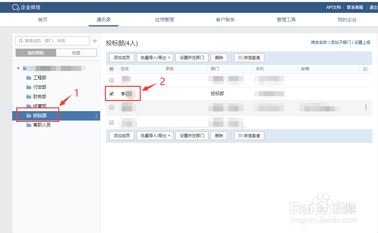Open the 批量导入/导出 dropdown in the top toolbar

[154, 57]
